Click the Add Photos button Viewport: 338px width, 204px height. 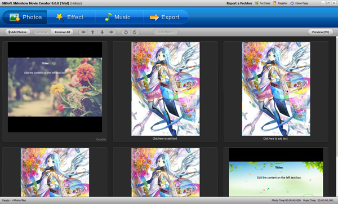coord(17,32)
